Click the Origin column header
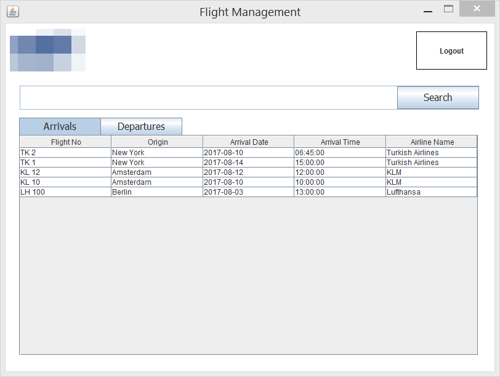 click(158, 142)
